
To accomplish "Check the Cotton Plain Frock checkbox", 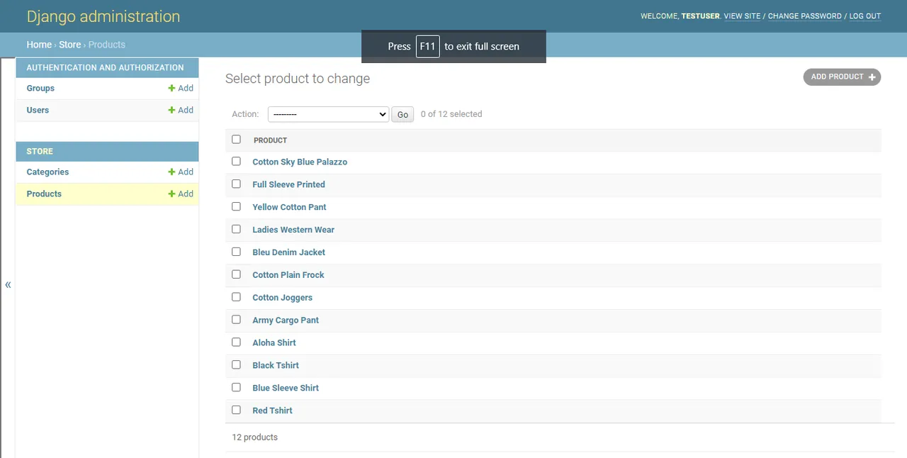I will (x=236, y=274).
